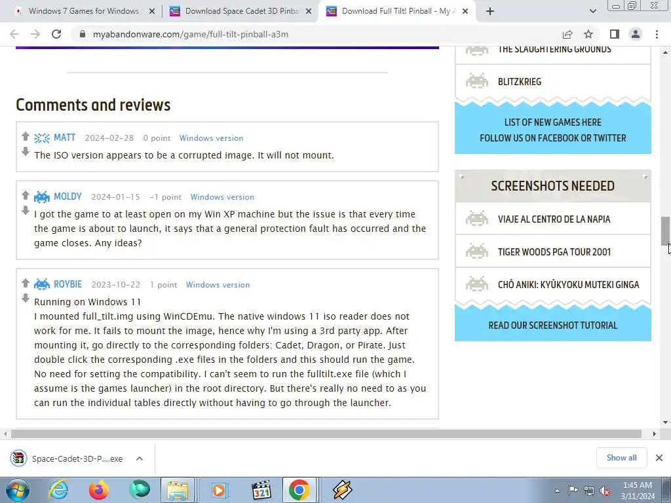Reload the current page
Screen dimensions: 671x503
click(56, 34)
